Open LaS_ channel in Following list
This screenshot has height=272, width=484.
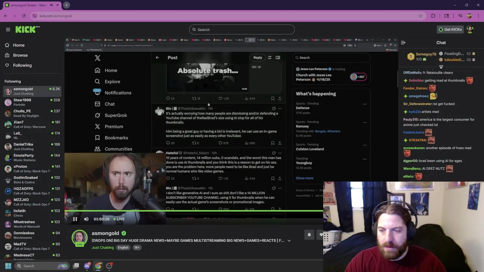[32, 135]
